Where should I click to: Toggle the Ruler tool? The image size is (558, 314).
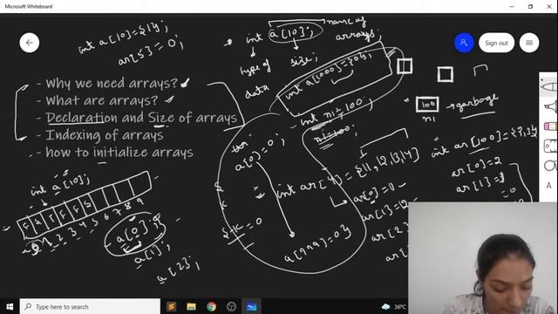coord(550,146)
